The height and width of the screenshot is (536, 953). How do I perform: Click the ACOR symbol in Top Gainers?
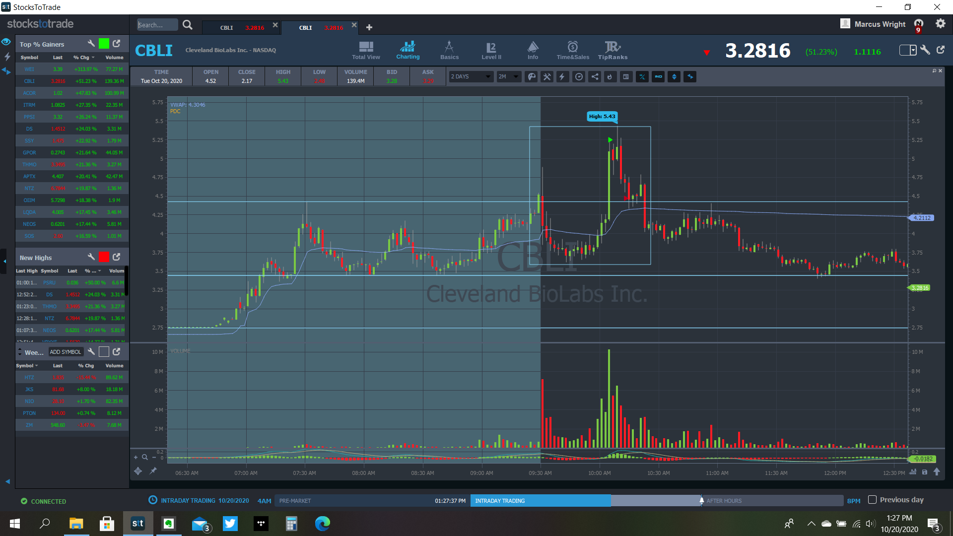[x=29, y=93]
